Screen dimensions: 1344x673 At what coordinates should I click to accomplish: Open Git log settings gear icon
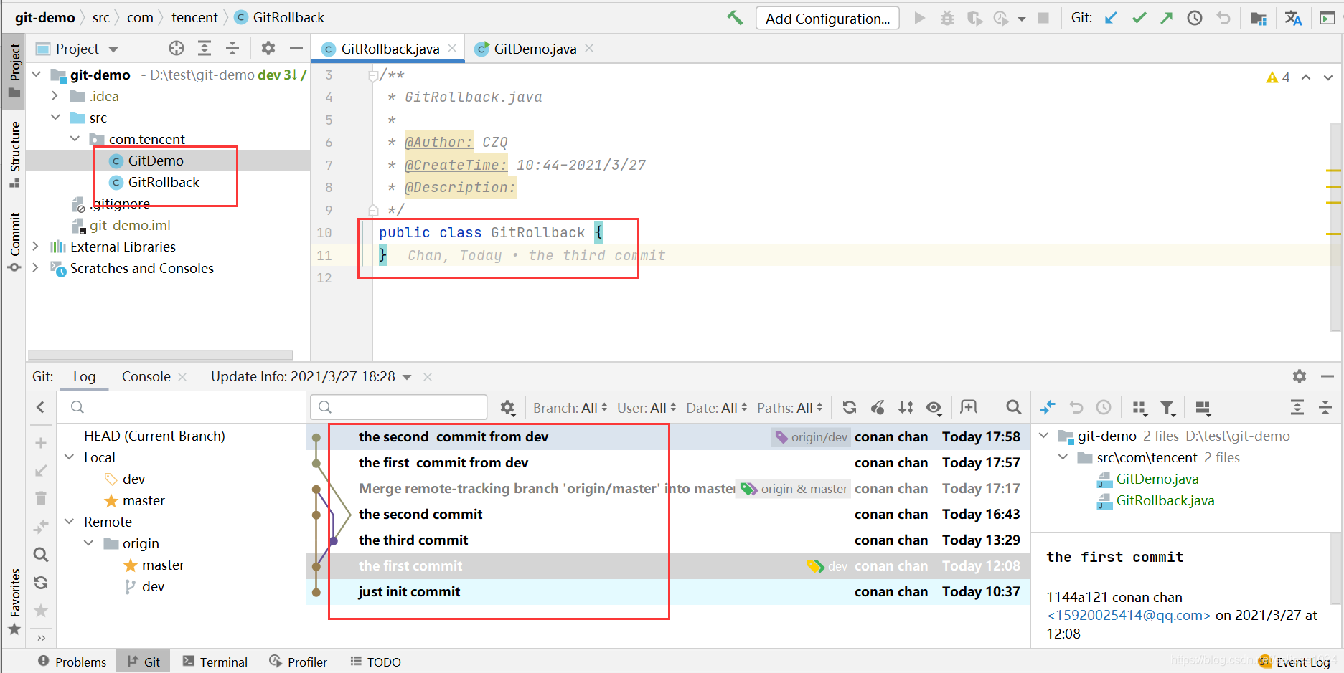507,408
